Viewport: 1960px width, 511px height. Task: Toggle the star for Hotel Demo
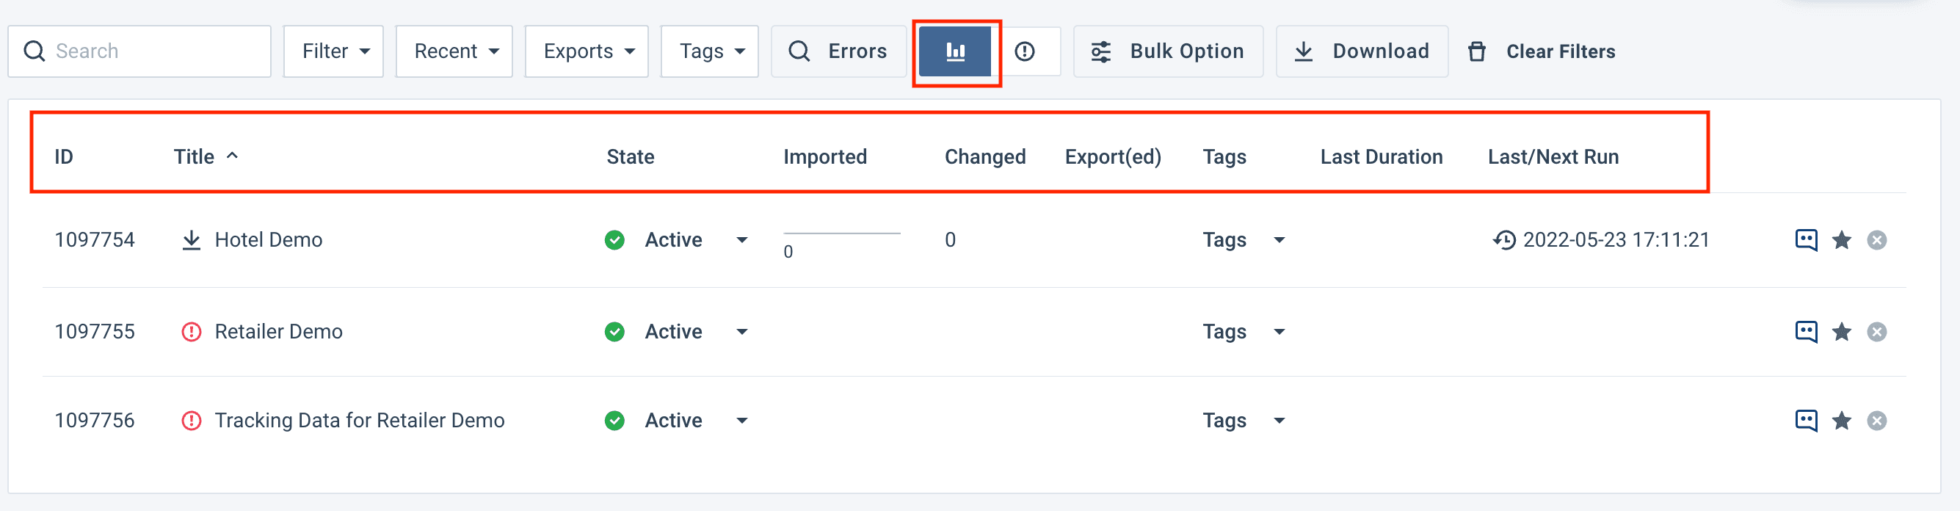1841,241
